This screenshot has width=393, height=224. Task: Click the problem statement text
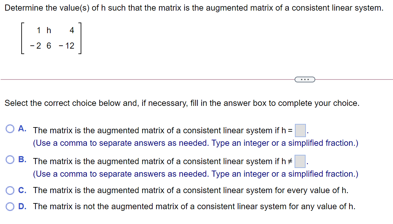coord(194,8)
